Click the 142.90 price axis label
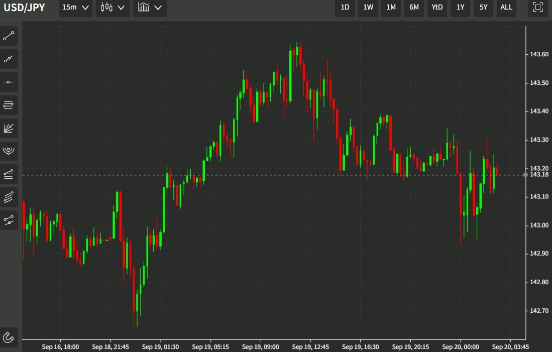 pyautogui.click(x=539, y=254)
